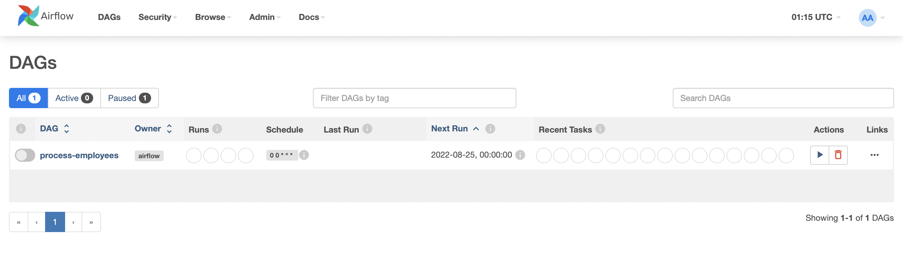Open the AA user account menu
Viewport: 903px width, 258px height.
(871, 18)
